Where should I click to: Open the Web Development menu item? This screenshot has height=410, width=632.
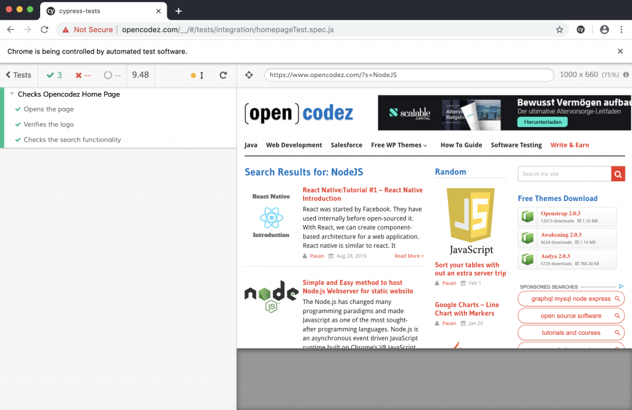pos(294,145)
